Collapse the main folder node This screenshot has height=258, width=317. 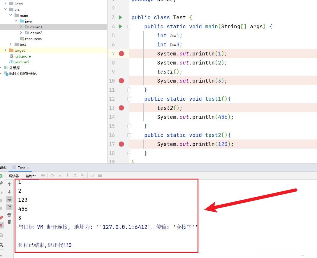point(11,15)
